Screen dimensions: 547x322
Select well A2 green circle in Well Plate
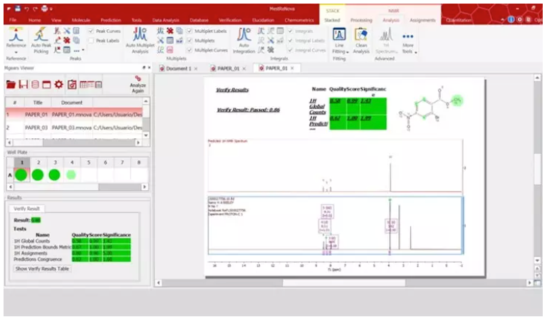click(x=38, y=175)
